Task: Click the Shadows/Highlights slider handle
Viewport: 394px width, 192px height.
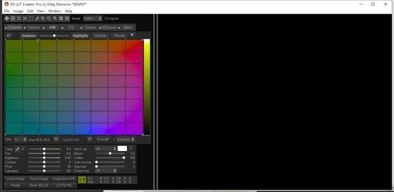Action: (x=54, y=36)
